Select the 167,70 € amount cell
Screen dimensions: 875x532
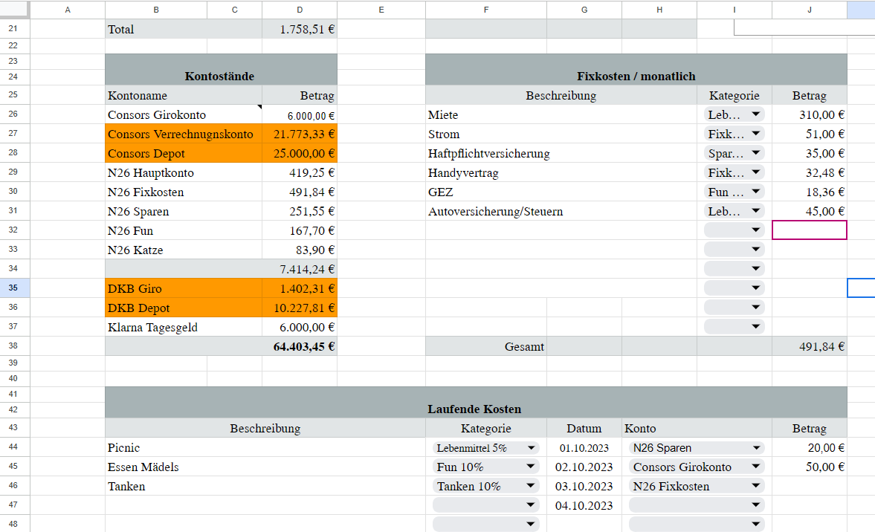pyautogui.click(x=300, y=231)
